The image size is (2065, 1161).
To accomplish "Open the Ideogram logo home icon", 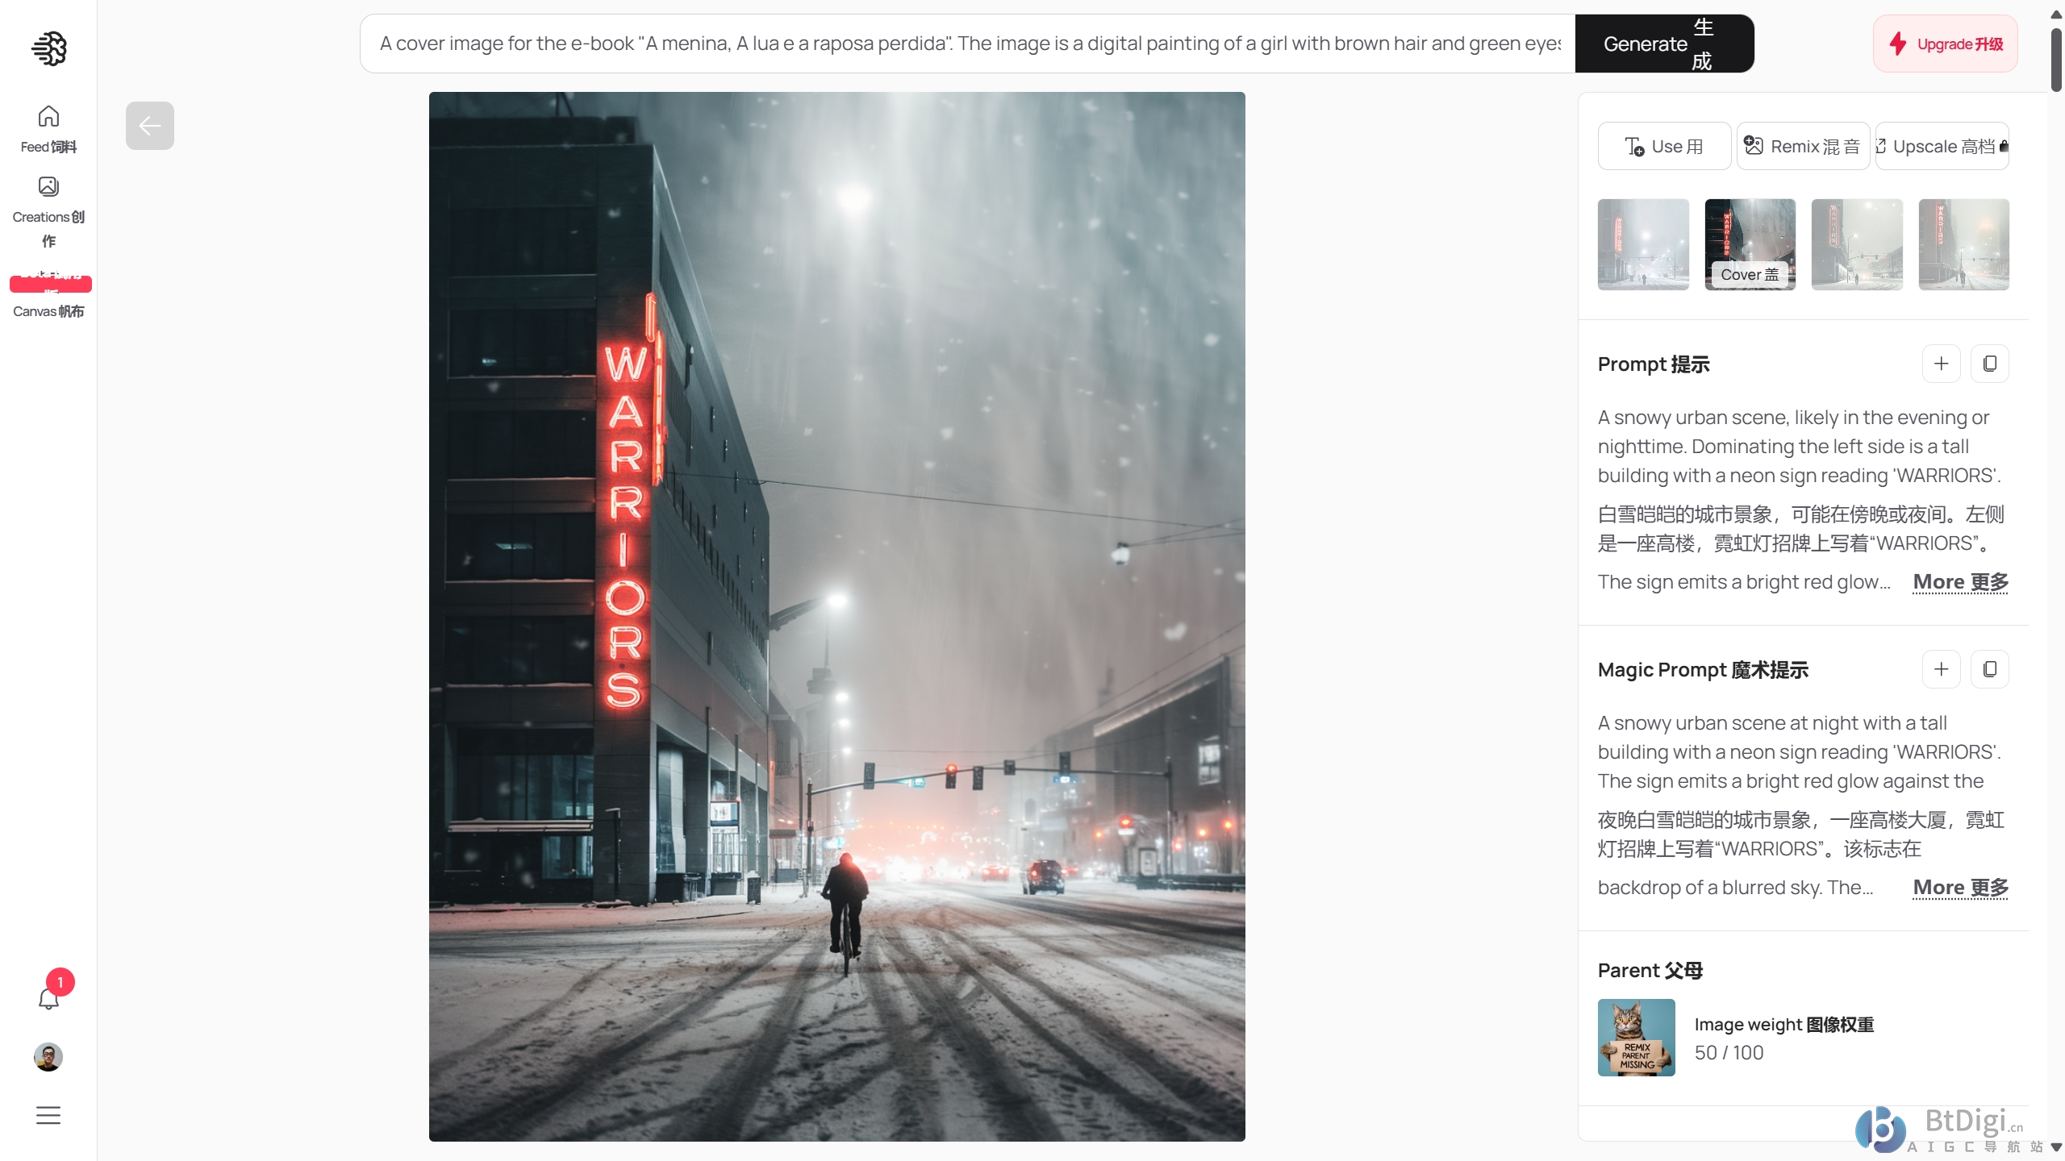I will pos(48,48).
